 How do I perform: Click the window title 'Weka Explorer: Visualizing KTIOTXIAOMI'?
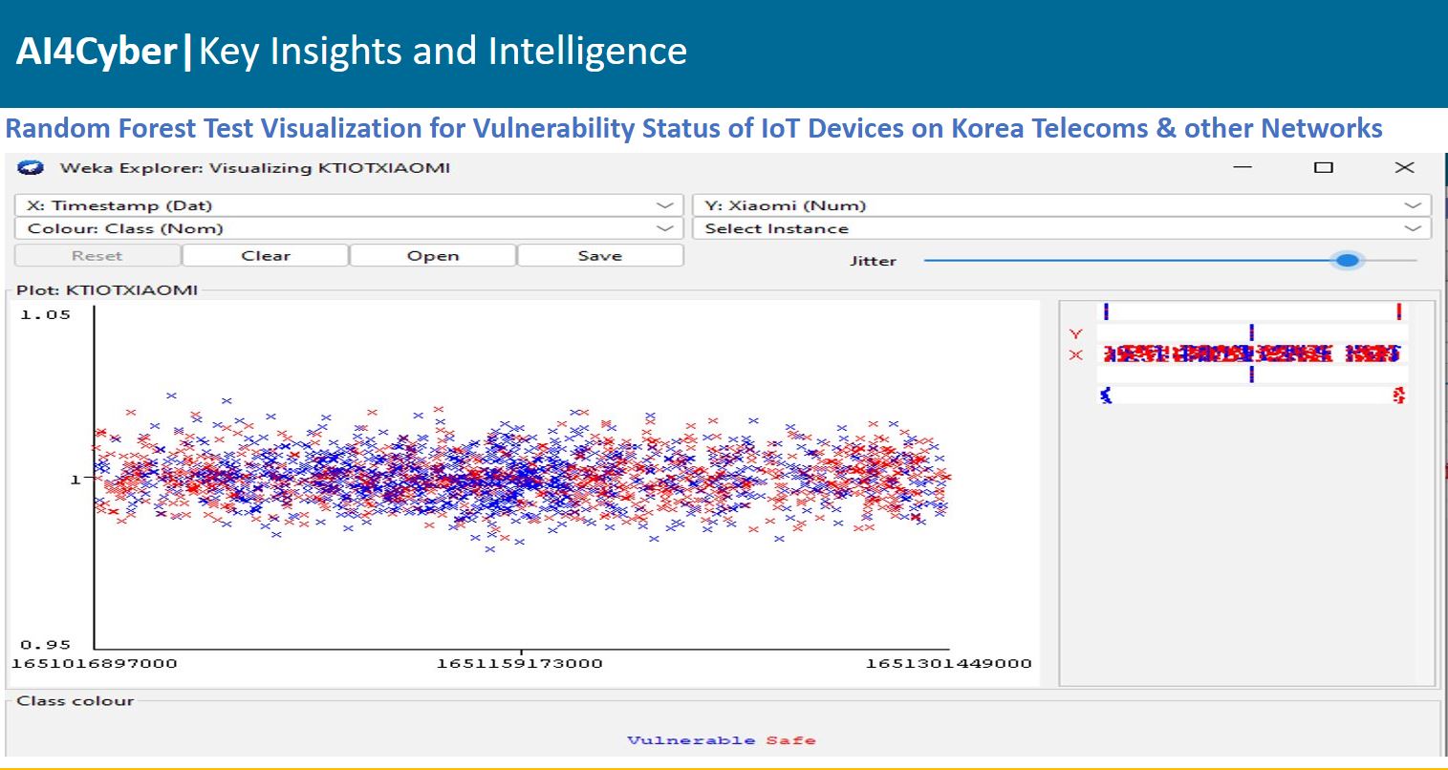[x=255, y=168]
